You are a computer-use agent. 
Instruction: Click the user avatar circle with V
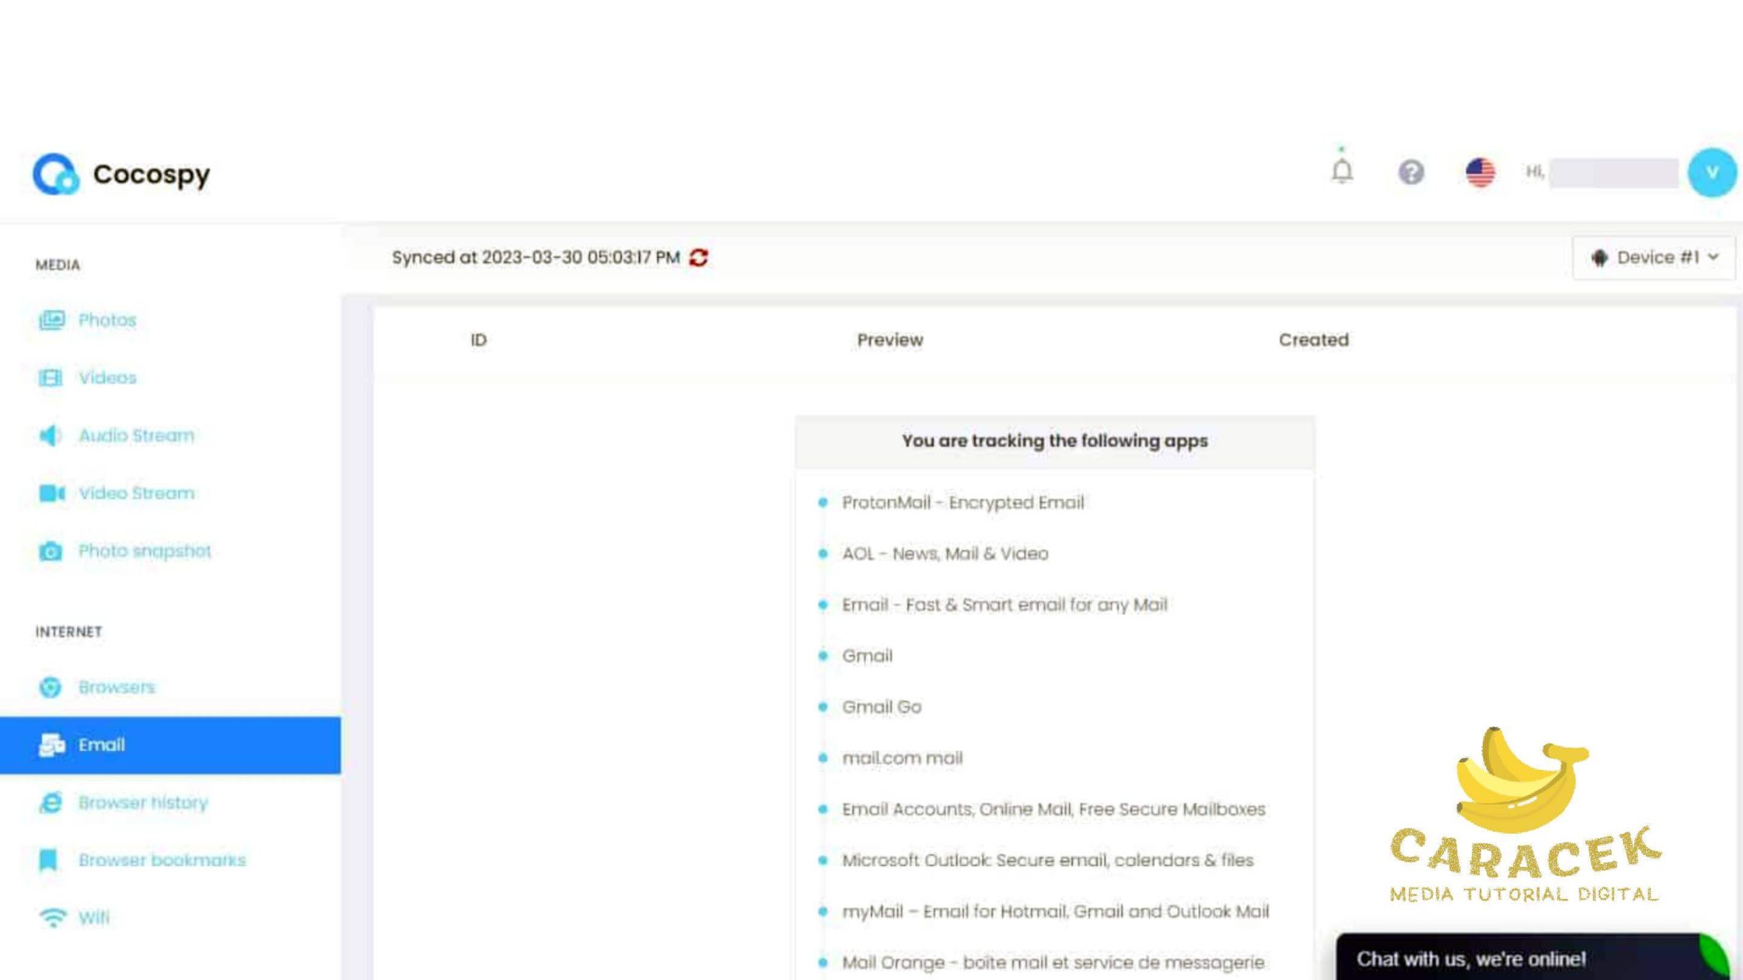click(1712, 173)
